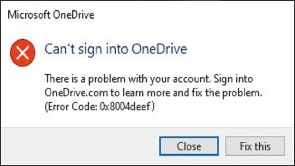The height and width of the screenshot is (166, 295).
Task: Click the words Sign into ending first line
Action: point(233,79)
